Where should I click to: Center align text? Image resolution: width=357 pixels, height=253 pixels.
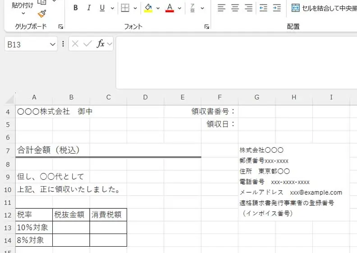point(235,8)
